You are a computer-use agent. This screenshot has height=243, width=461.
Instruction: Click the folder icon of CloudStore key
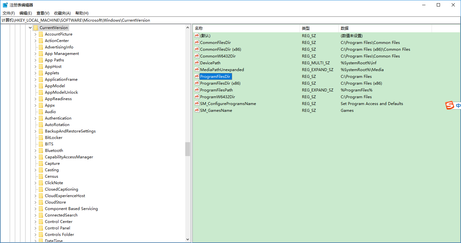pos(41,202)
